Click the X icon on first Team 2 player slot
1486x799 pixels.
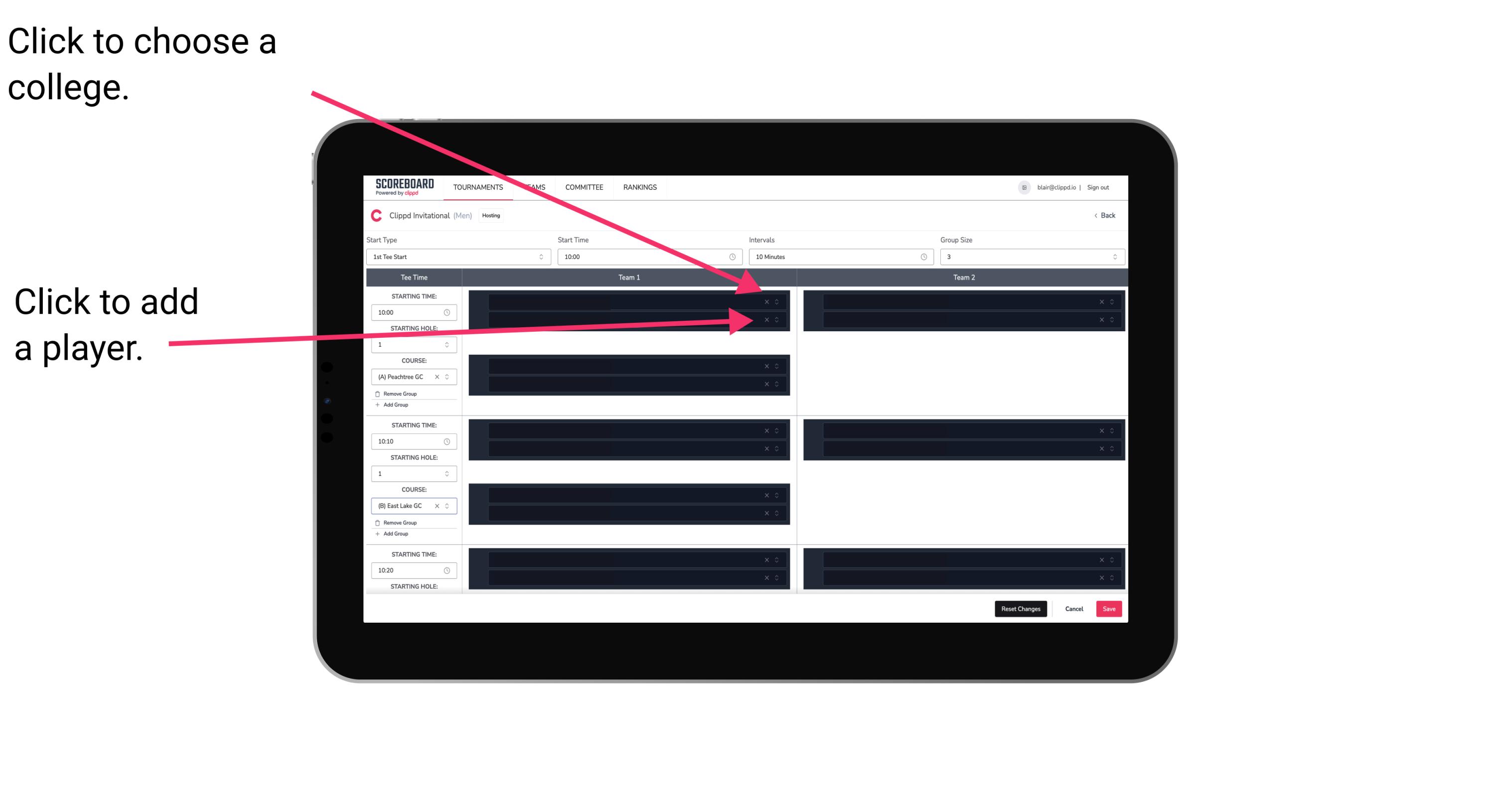click(x=1101, y=302)
